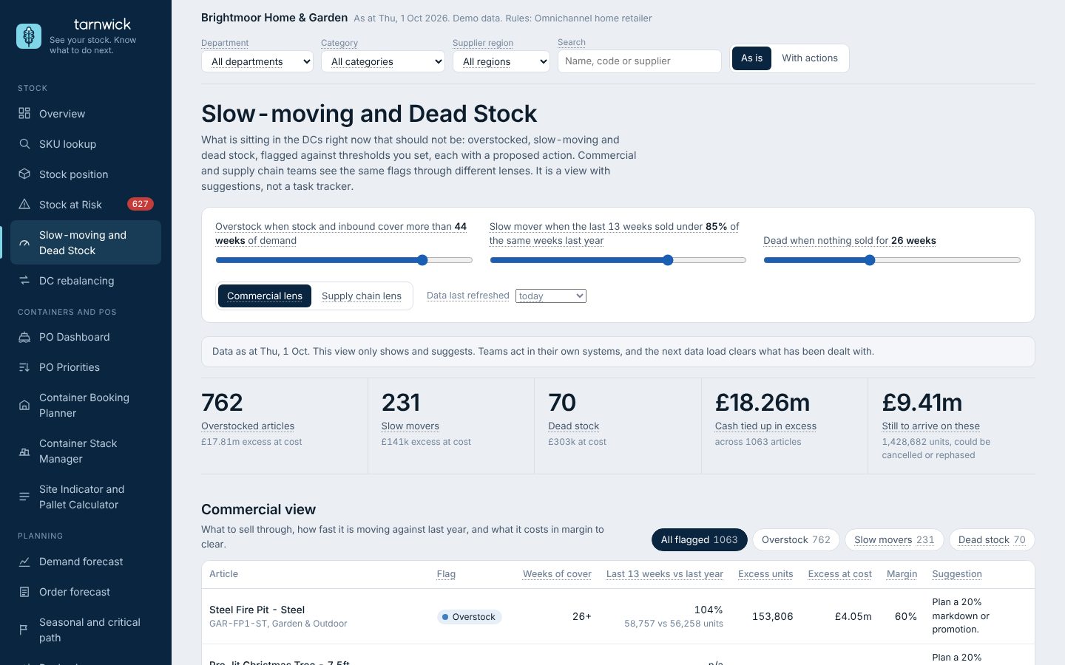Screen dimensions: 1065x665
Task: Click the Container Stack Manager icon
Action: click(x=24, y=451)
